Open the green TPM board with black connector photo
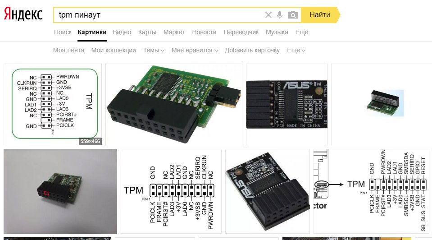Image resolution: width=432 pixels, height=240 pixels. (x=174, y=104)
